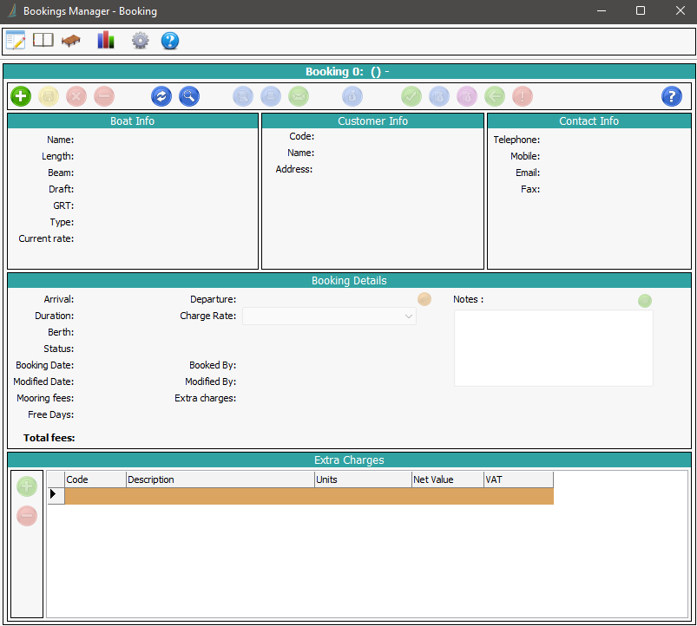Click the 'Telephone:' label
The height and width of the screenshot is (626, 697).
[516, 140]
